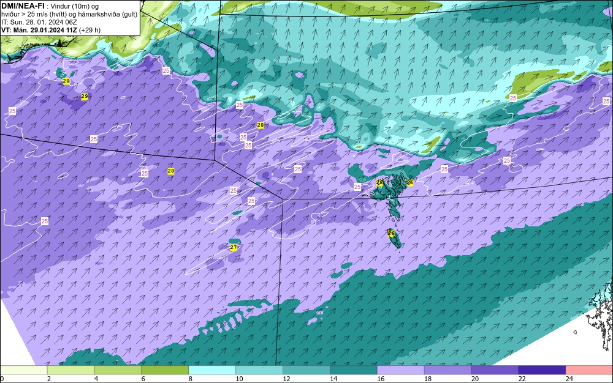This screenshot has height=383, width=613.
Task: Select the 'IT: Sun. 28. 01. 2024 06Z' line
Action: pyautogui.click(x=39, y=22)
